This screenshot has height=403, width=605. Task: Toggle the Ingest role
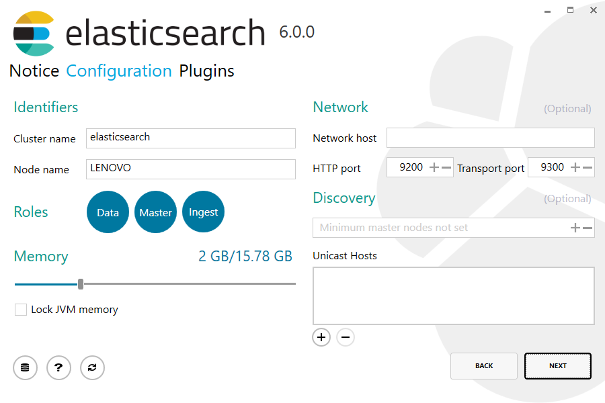tap(203, 212)
